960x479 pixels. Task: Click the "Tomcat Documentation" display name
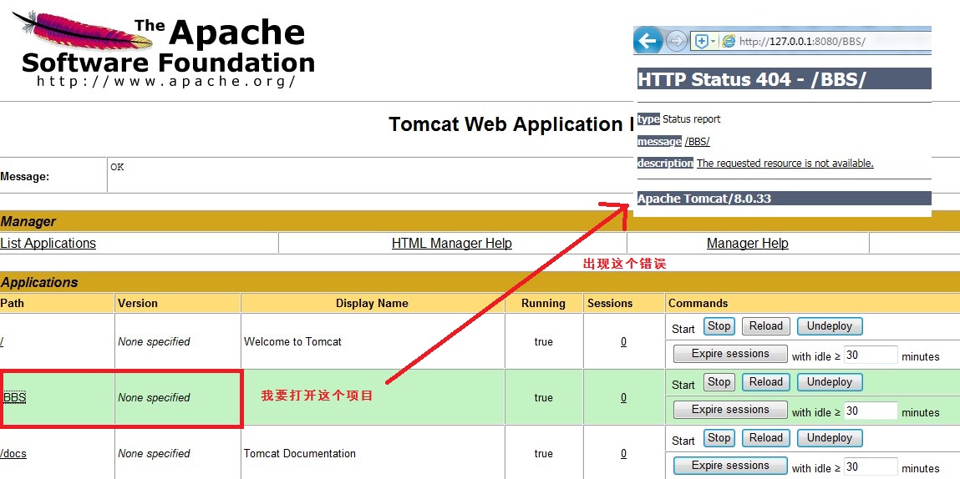[299, 453]
